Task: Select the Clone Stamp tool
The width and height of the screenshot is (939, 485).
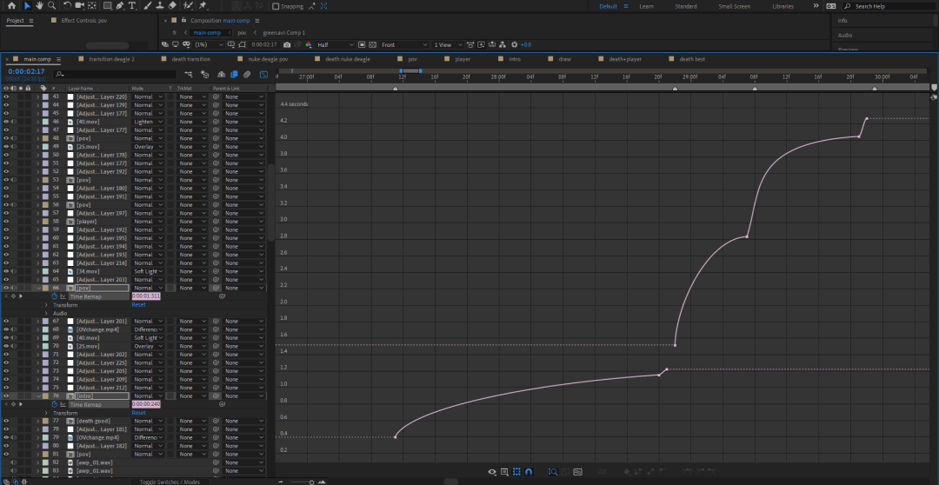Action: point(160,6)
